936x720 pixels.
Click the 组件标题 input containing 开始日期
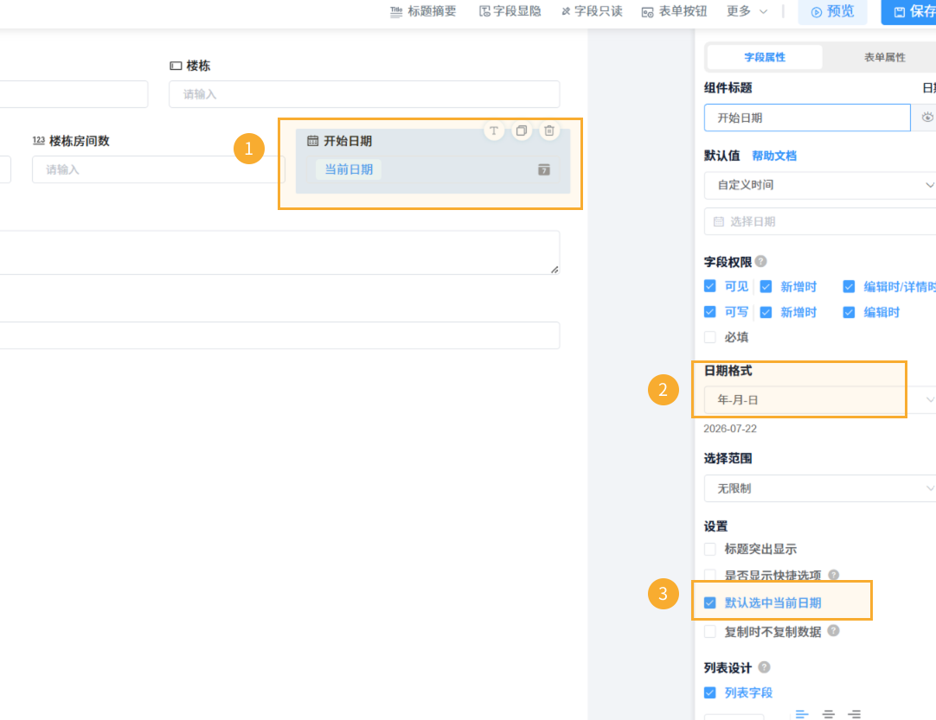[807, 118]
